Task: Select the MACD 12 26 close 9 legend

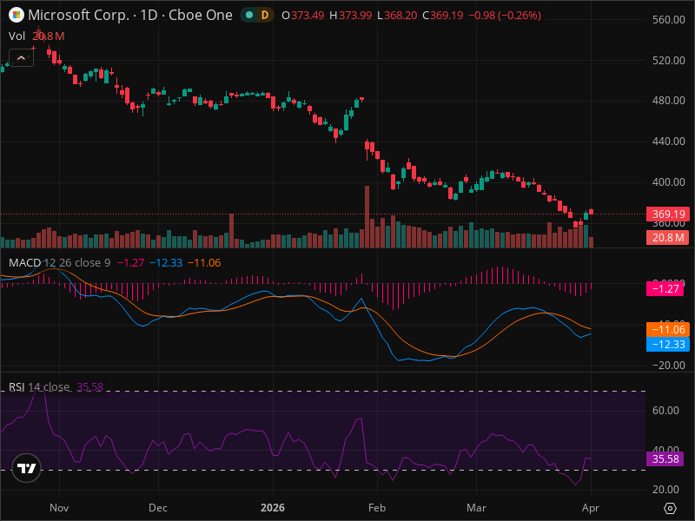Action: tap(59, 263)
